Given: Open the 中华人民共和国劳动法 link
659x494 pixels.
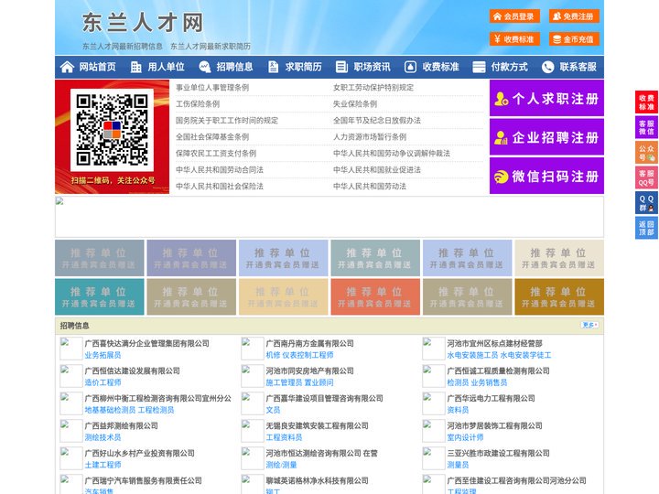Looking at the screenshot, I should coord(370,186).
